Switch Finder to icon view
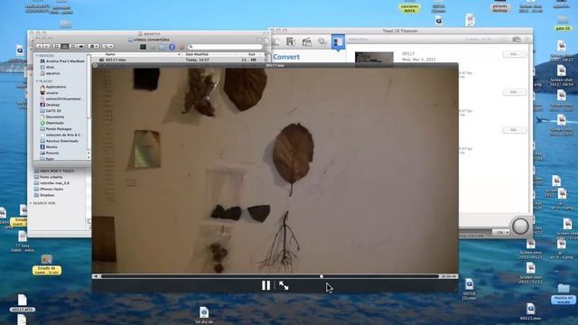Image resolution: width=578 pixels, height=325 pixels. click(x=56, y=46)
